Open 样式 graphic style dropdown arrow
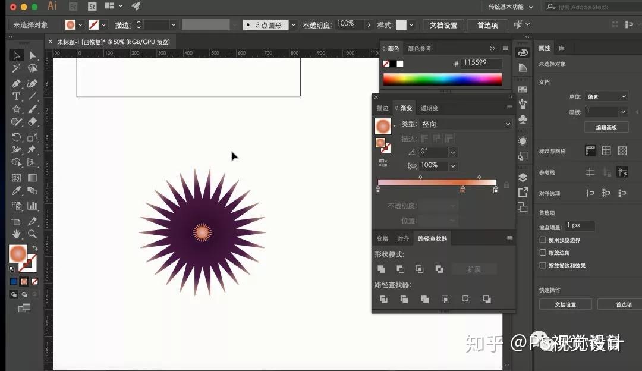Viewport: 642px width, 371px height. tap(411, 25)
